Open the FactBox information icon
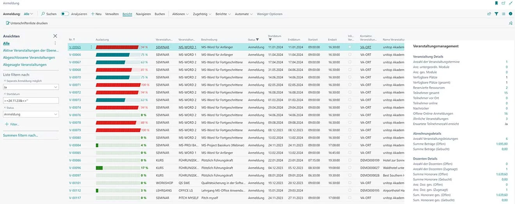This screenshot has height=204, width=515. pos(510,14)
